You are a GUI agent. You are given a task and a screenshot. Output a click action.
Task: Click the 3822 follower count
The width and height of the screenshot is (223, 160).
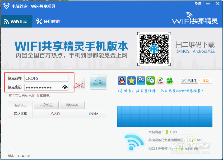click(206, 81)
